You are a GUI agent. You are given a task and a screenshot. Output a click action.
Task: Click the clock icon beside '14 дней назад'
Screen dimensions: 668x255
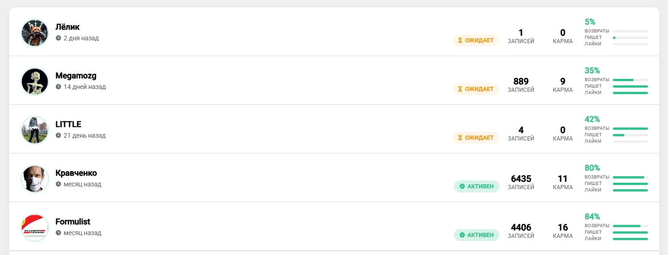58,87
